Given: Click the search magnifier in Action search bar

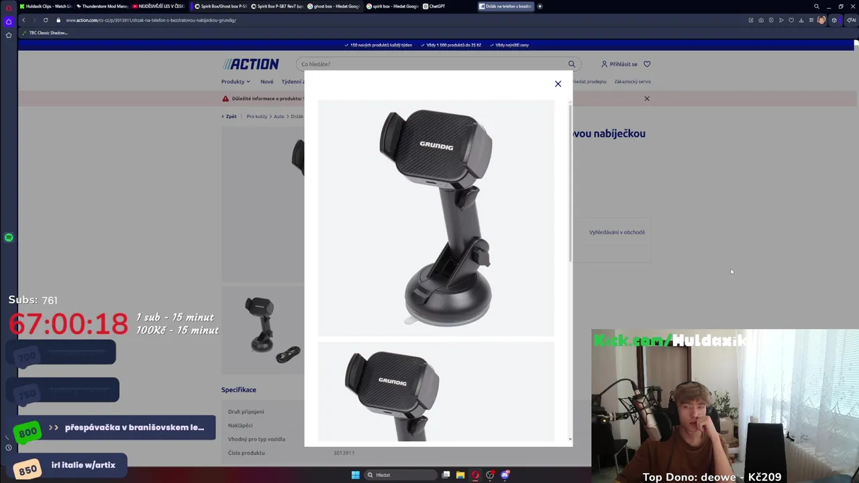Looking at the screenshot, I should click(572, 64).
